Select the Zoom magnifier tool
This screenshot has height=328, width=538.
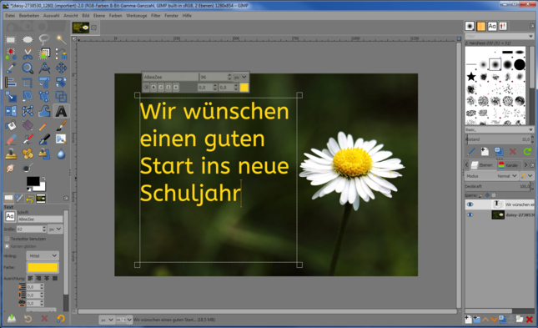(28, 68)
